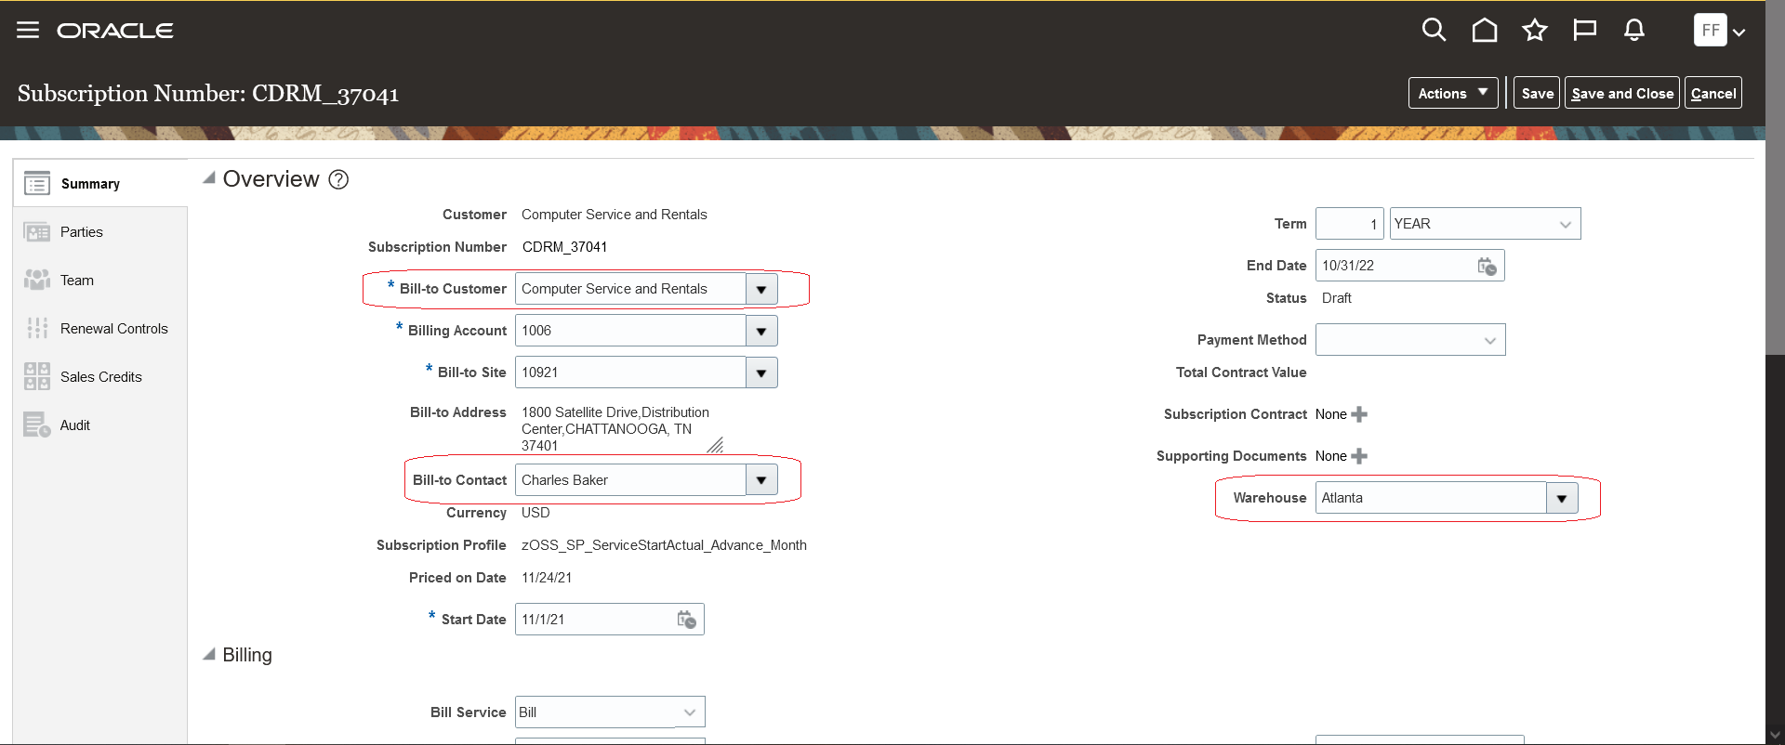Image resolution: width=1785 pixels, height=745 pixels.
Task: Open the FF user profile menu
Action: [1719, 31]
